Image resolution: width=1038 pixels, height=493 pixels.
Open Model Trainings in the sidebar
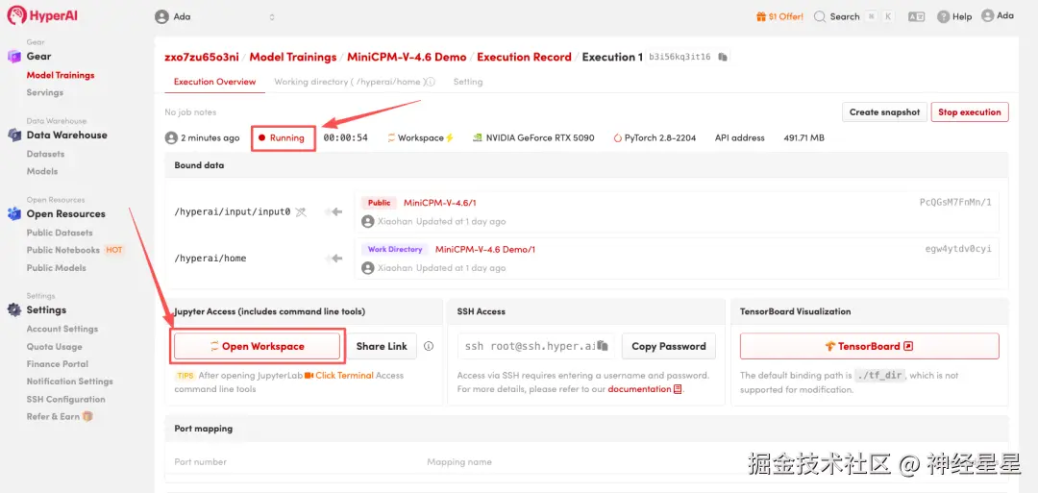coord(61,75)
